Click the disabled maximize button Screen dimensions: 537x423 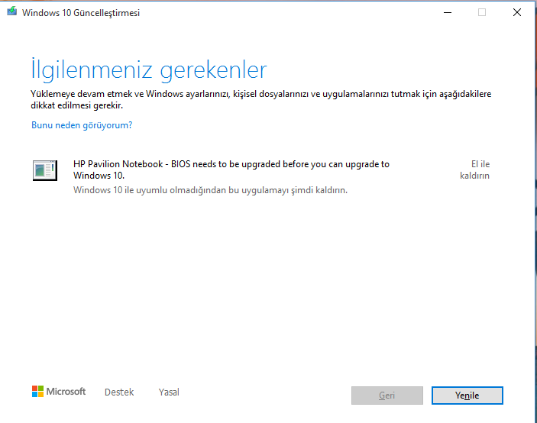pos(482,13)
